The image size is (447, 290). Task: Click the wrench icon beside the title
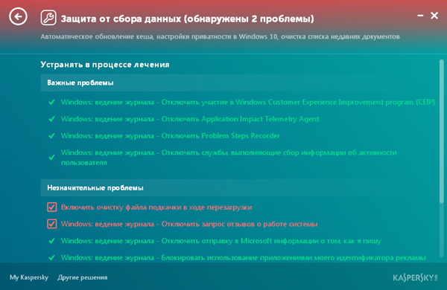pyautogui.click(x=48, y=18)
